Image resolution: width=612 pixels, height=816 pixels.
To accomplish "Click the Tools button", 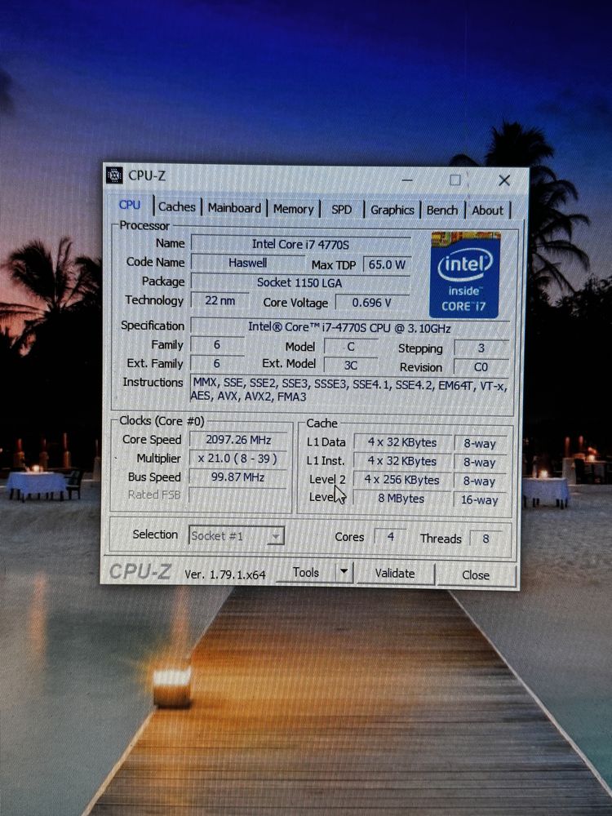I will point(305,573).
